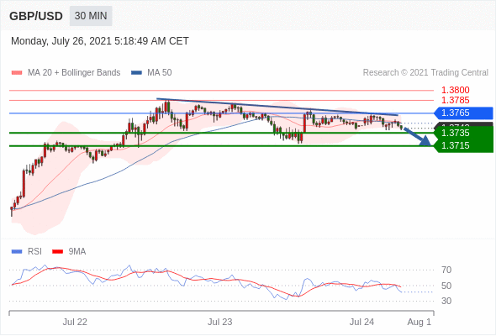Click the 1.3785 resistance label
Viewport: 496px width, 336px height.
click(455, 100)
